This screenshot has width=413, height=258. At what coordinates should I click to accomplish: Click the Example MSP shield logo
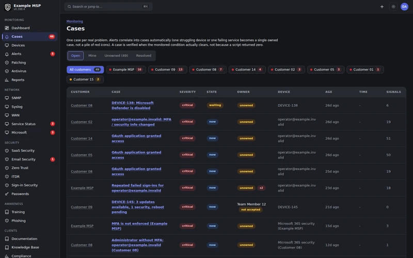(8, 7)
